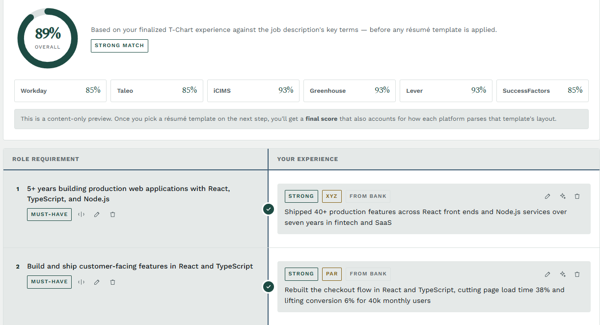Edit requirement 1 with the pencil icon
The width and height of the screenshot is (600, 325).
point(97,215)
